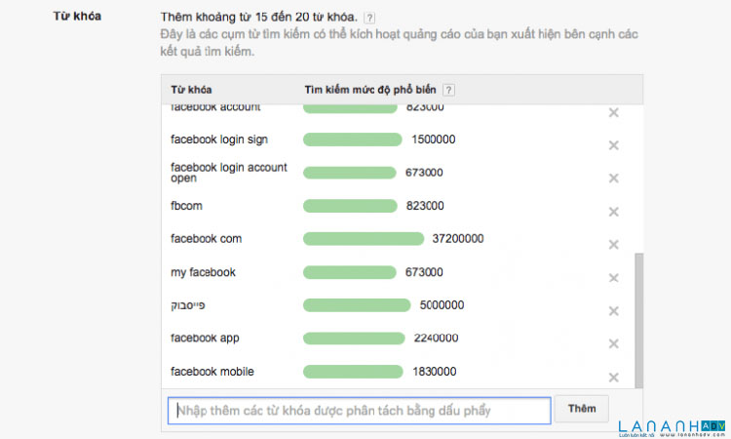Open help icon beside search popularity header
This screenshot has height=439, width=731.
point(448,90)
